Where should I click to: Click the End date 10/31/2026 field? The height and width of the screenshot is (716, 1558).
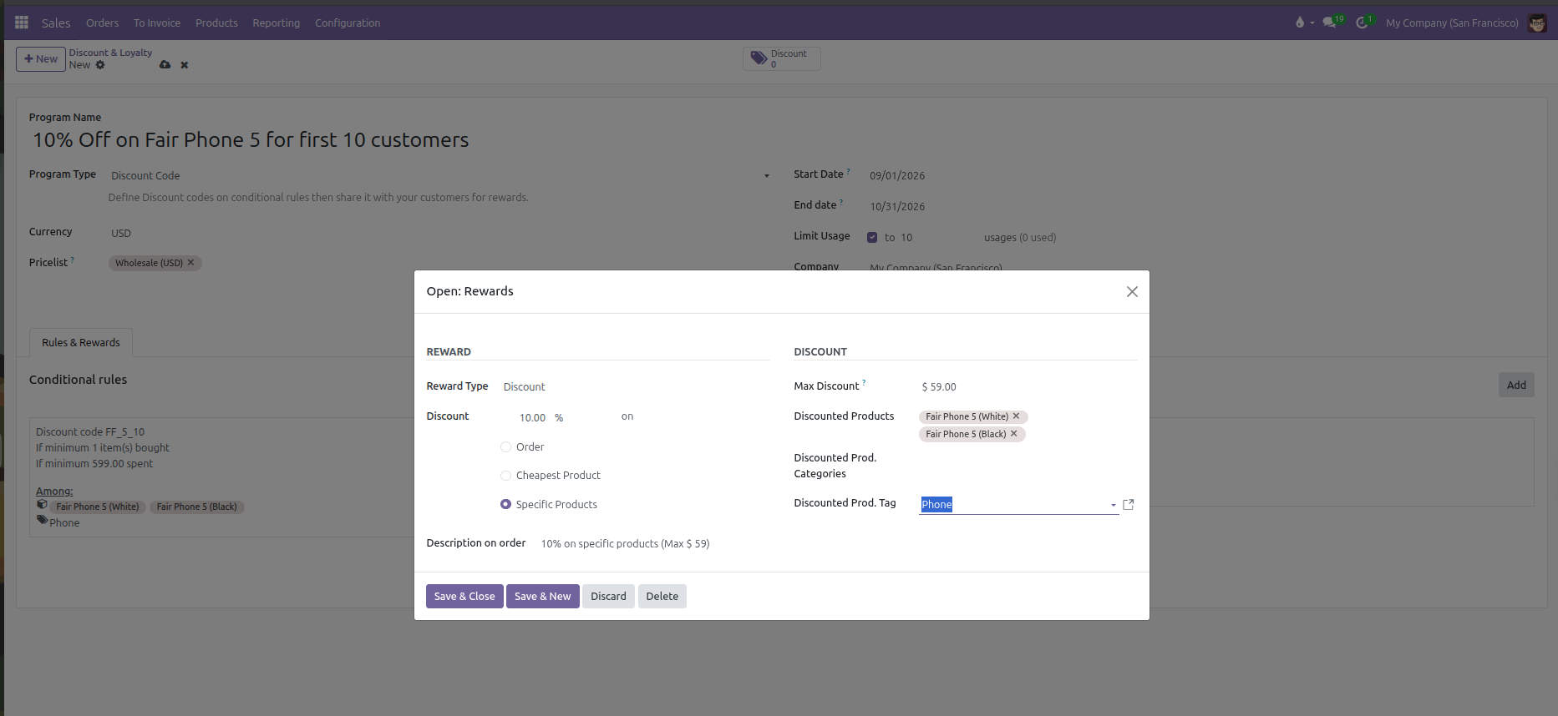click(x=897, y=206)
